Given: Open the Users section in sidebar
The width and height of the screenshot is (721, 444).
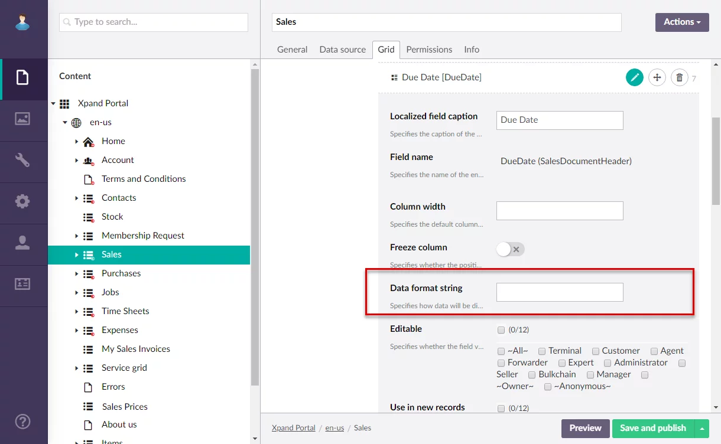Looking at the screenshot, I should (x=22, y=243).
